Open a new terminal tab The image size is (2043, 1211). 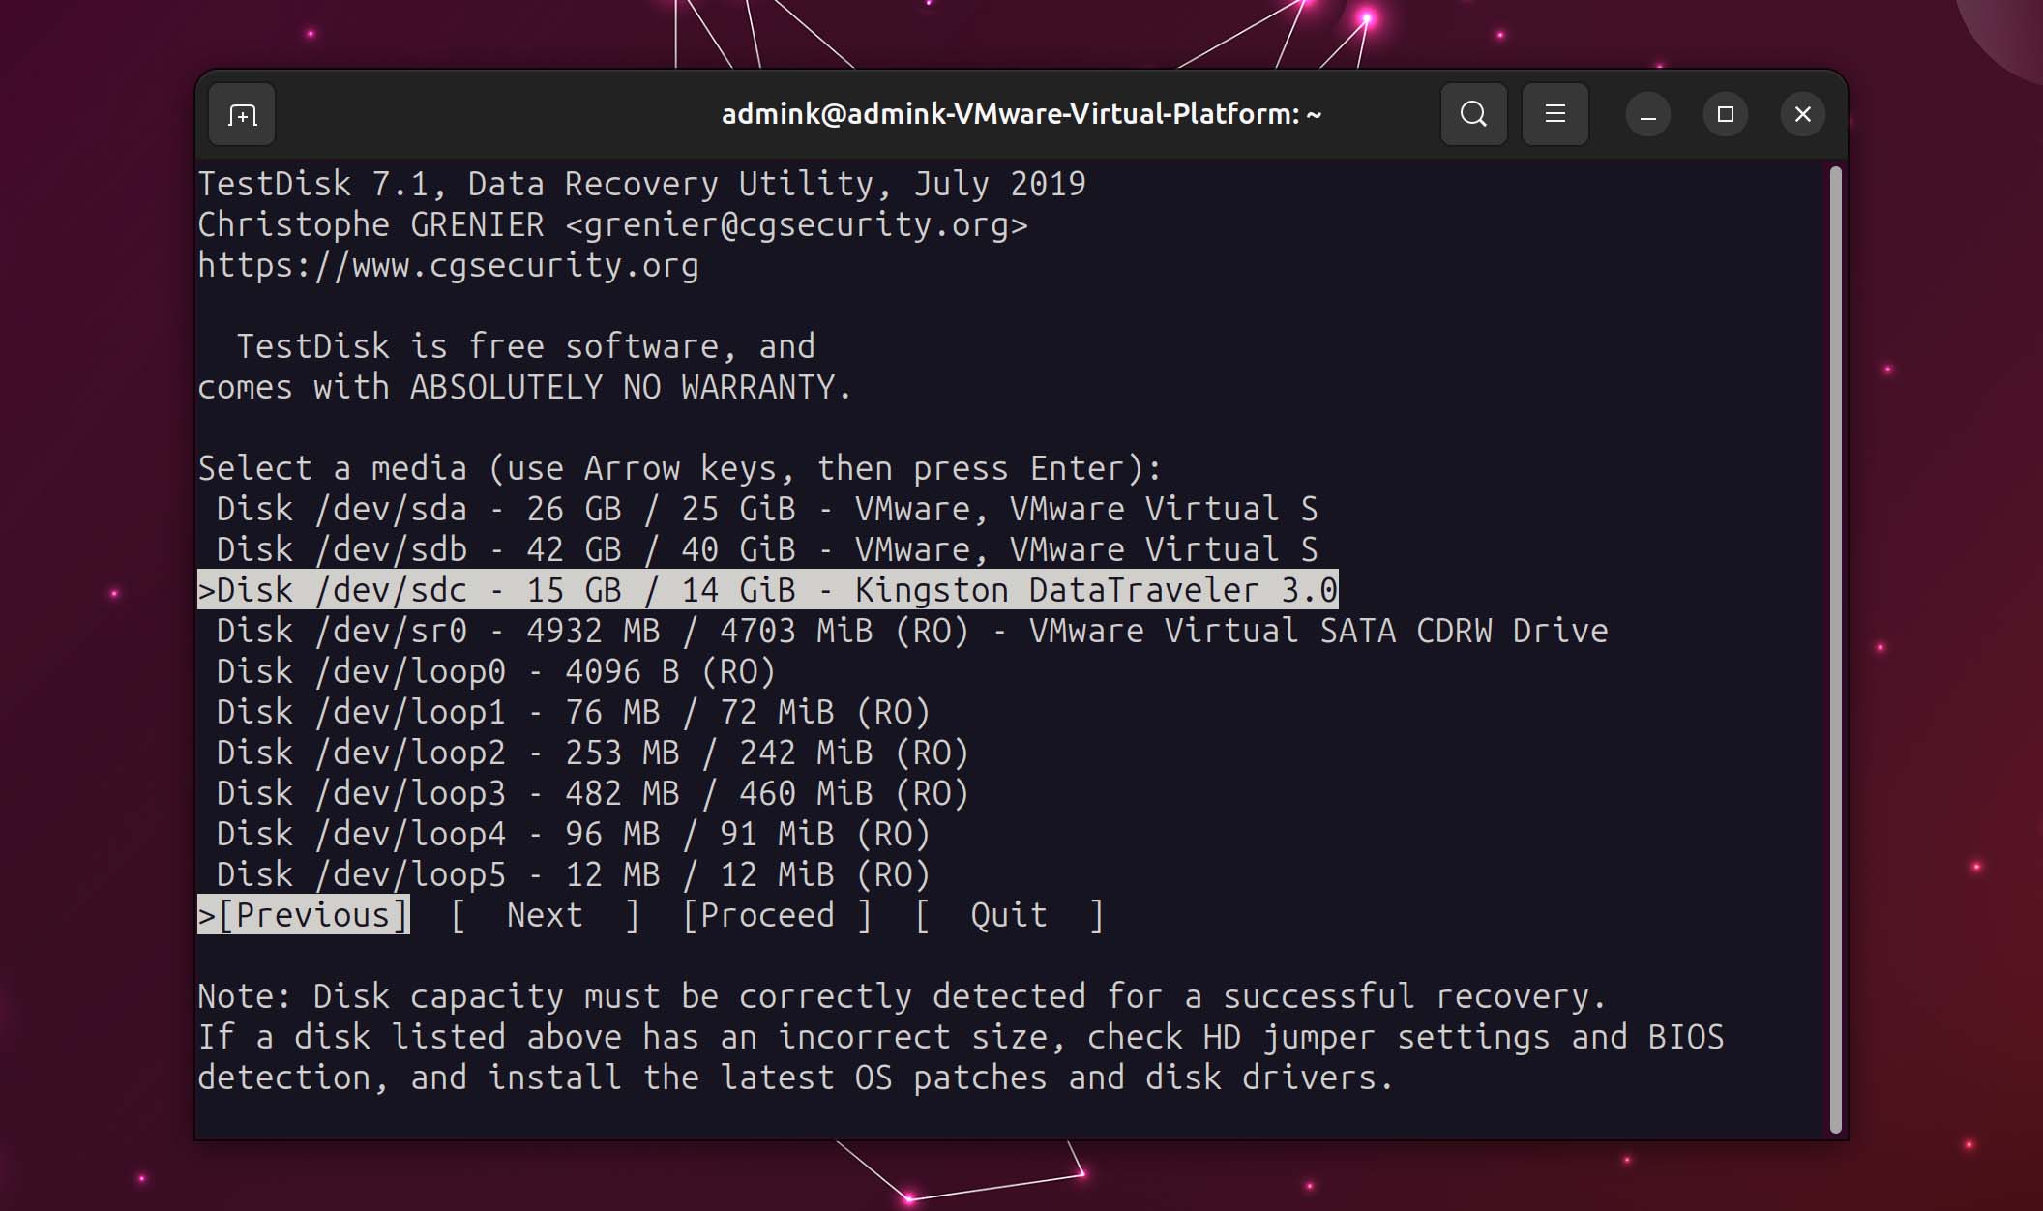pyautogui.click(x=241, y=114)
